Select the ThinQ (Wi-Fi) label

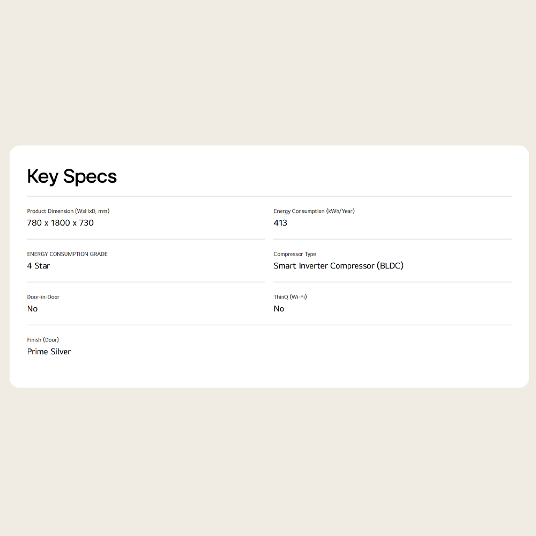tap(290, 297)
